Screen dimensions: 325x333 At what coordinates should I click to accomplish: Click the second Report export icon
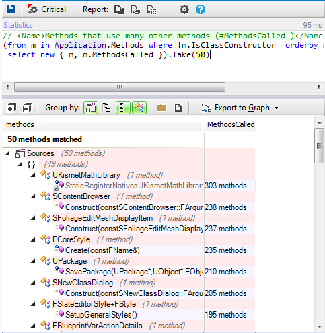coord(135,9)
